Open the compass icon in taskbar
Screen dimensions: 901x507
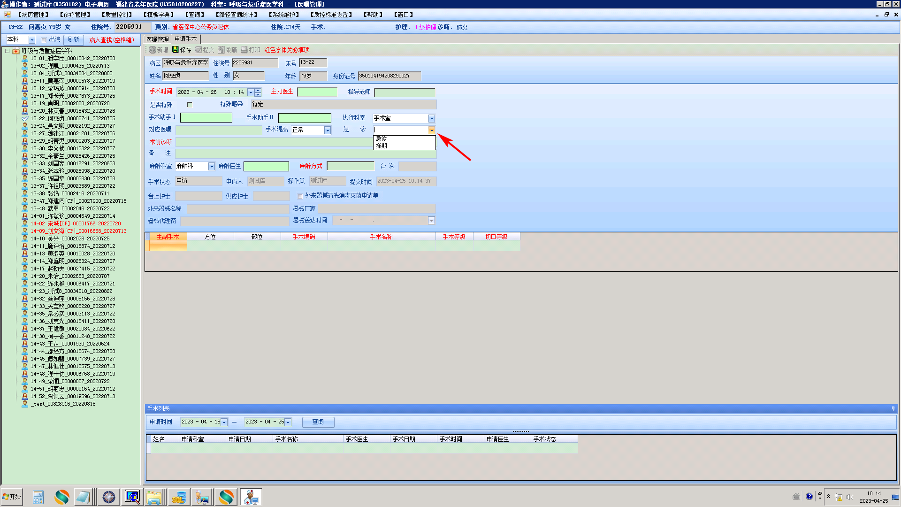coord(109,497)
